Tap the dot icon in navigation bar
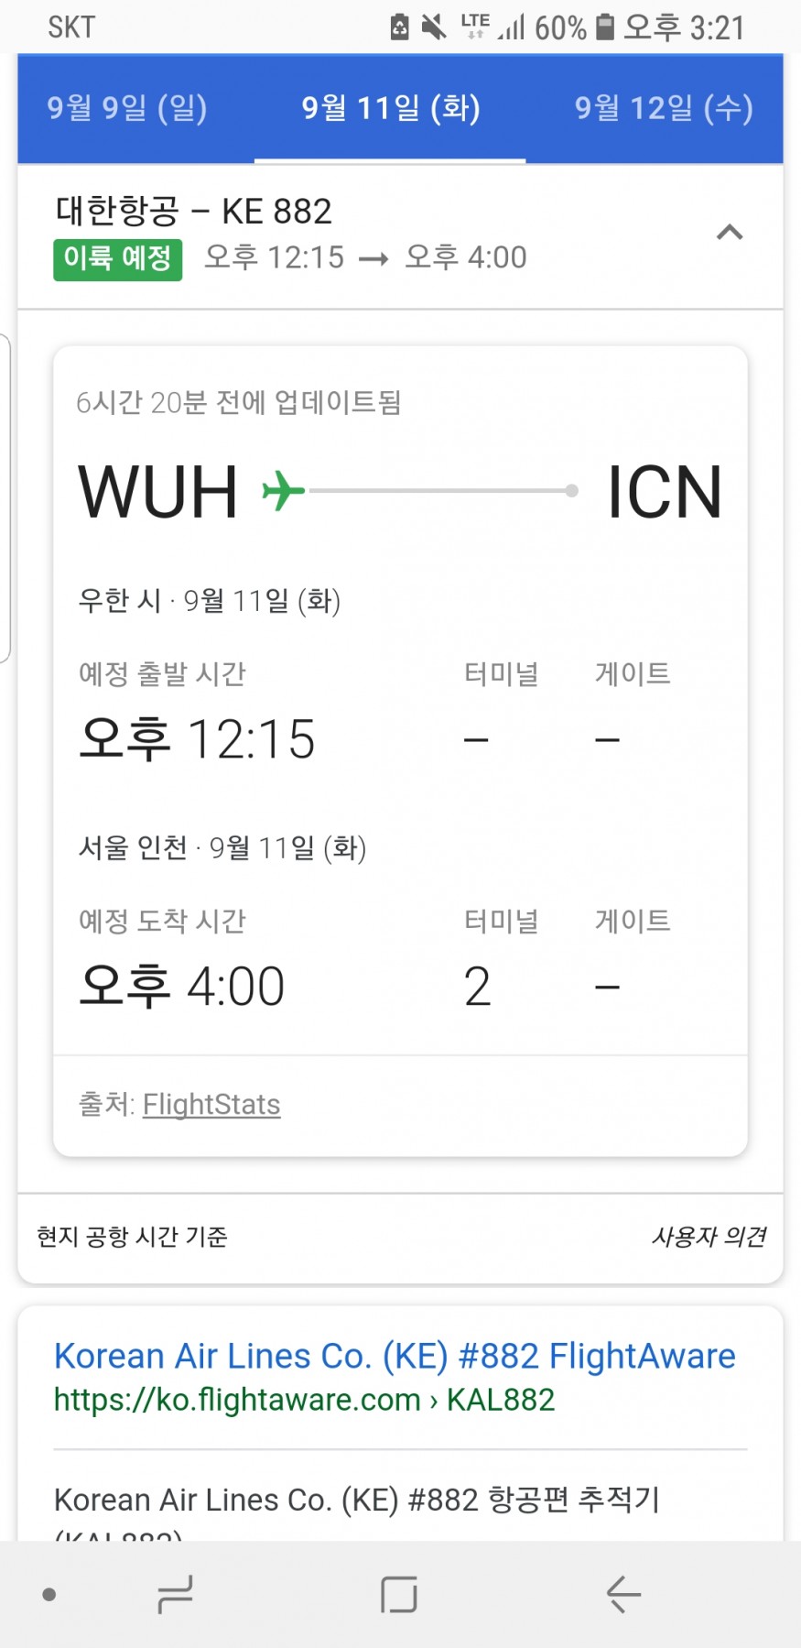Screen dimensions: 801x1648 click(49, 1595)
